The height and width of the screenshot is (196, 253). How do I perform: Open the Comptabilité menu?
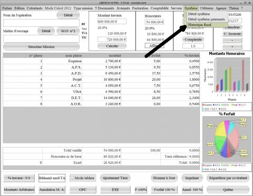(x=159, y=8)
